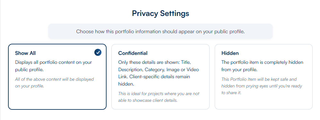Click "Displays all portfolio content" description text
320x120 pixels.
[x=54, y=66]
